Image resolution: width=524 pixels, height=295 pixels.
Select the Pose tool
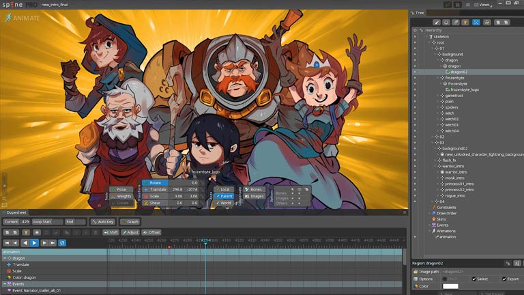[121, 189]
